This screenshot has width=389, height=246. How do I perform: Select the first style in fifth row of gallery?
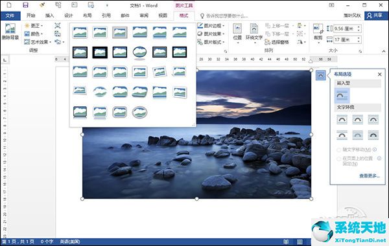pos(80,112)
